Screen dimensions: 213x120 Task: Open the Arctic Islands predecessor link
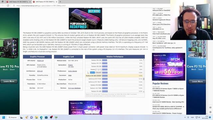[x=73, y=71]
